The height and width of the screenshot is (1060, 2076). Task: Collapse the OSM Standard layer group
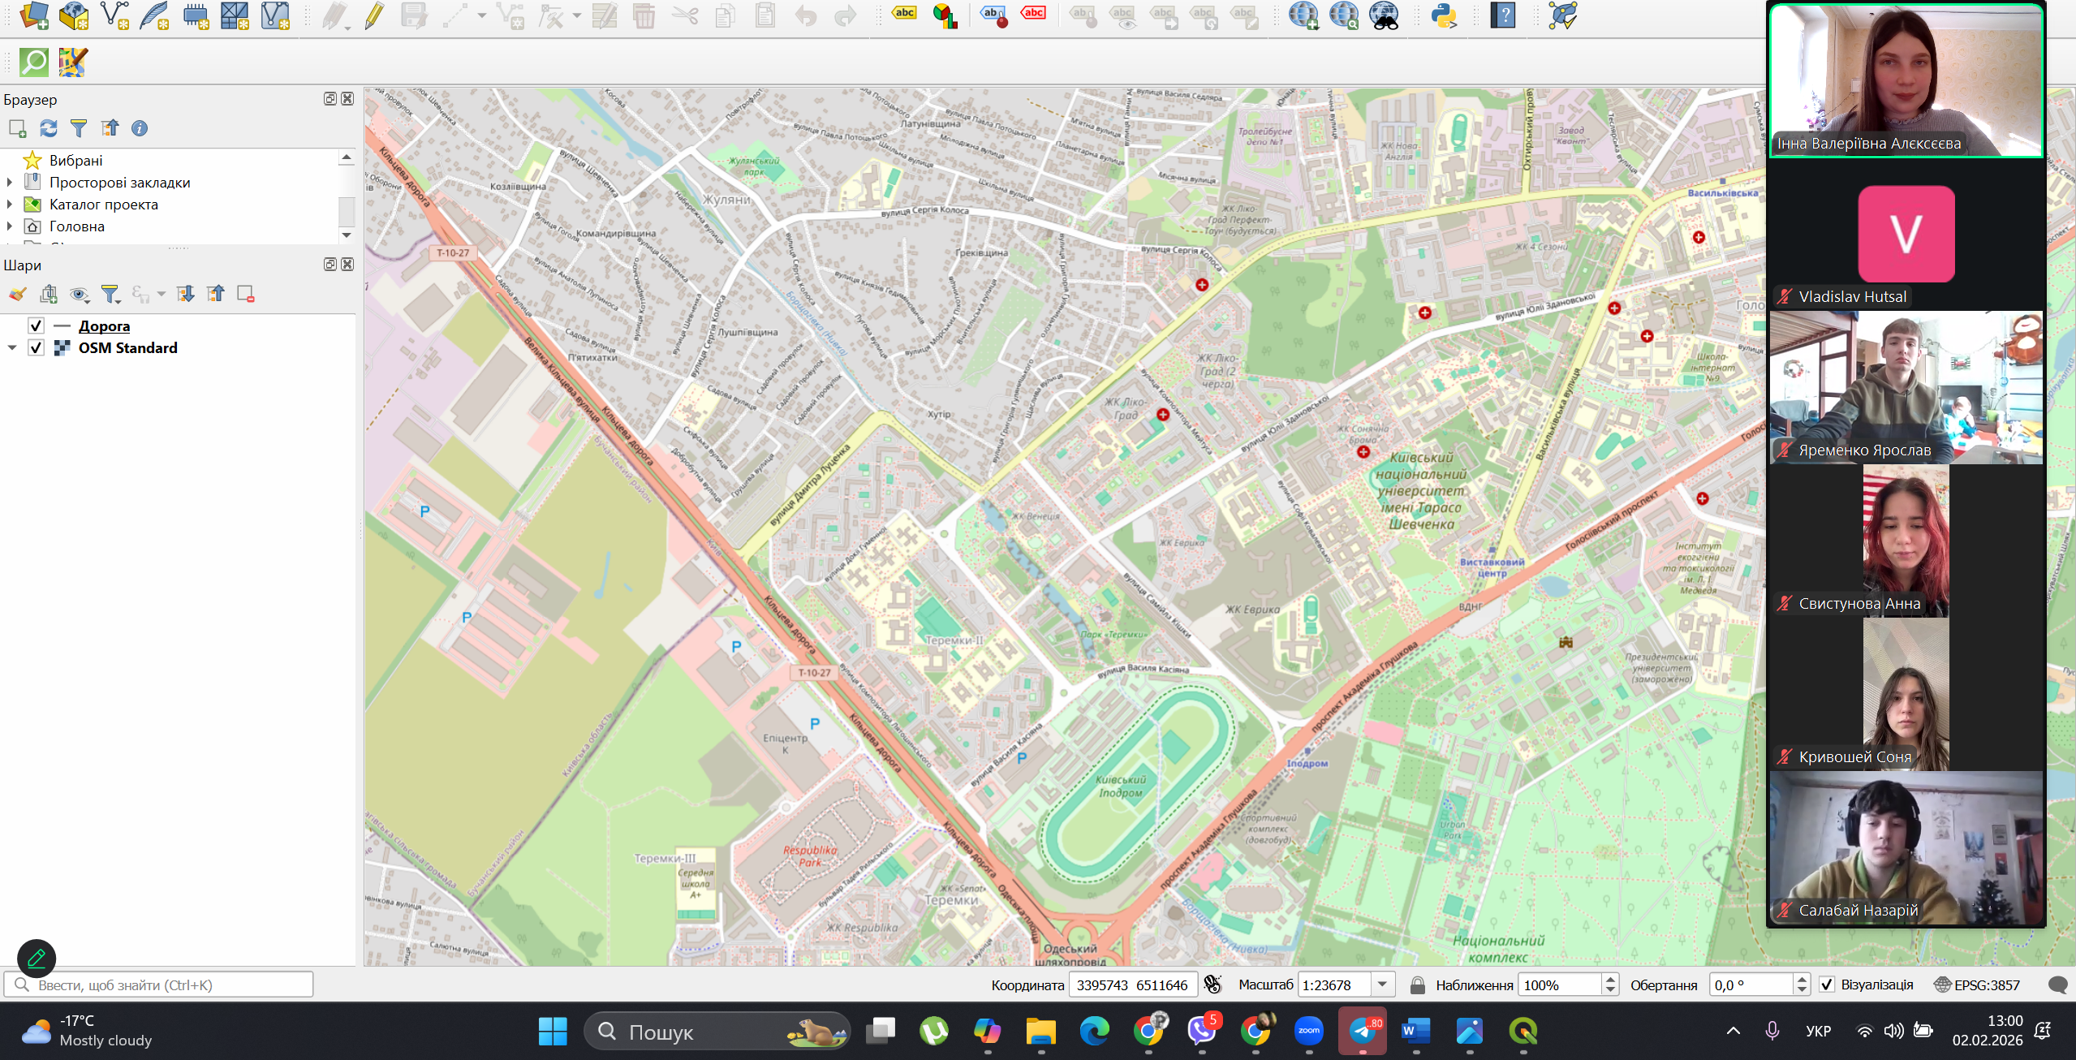(x=12, y=347)
